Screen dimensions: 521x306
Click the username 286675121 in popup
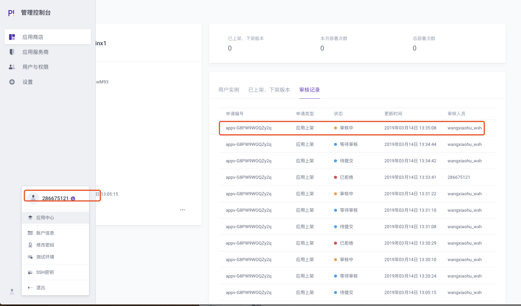tap(55, 198)
